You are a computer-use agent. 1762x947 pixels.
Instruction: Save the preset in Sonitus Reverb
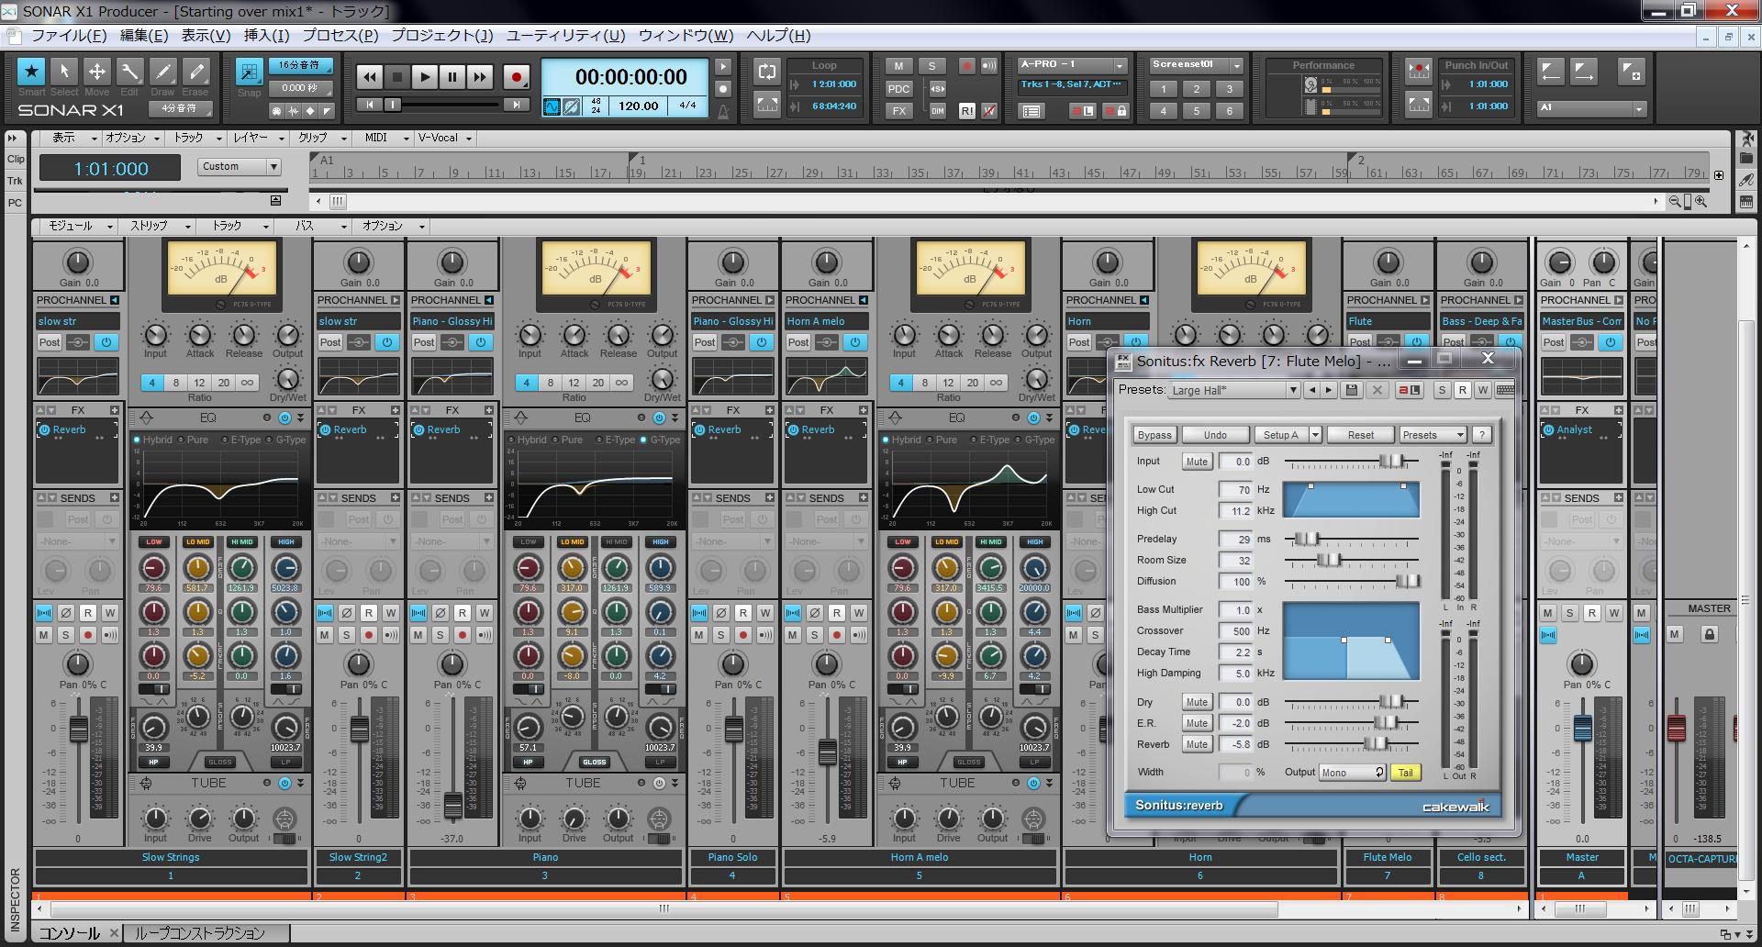[x=1351, y=390]
